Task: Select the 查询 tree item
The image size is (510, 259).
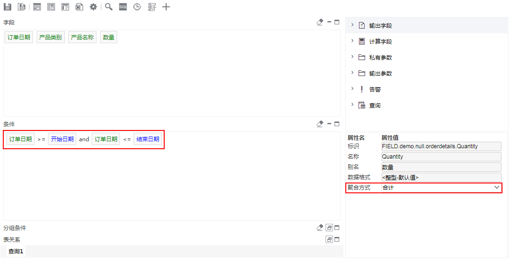Action: point(375,105)
